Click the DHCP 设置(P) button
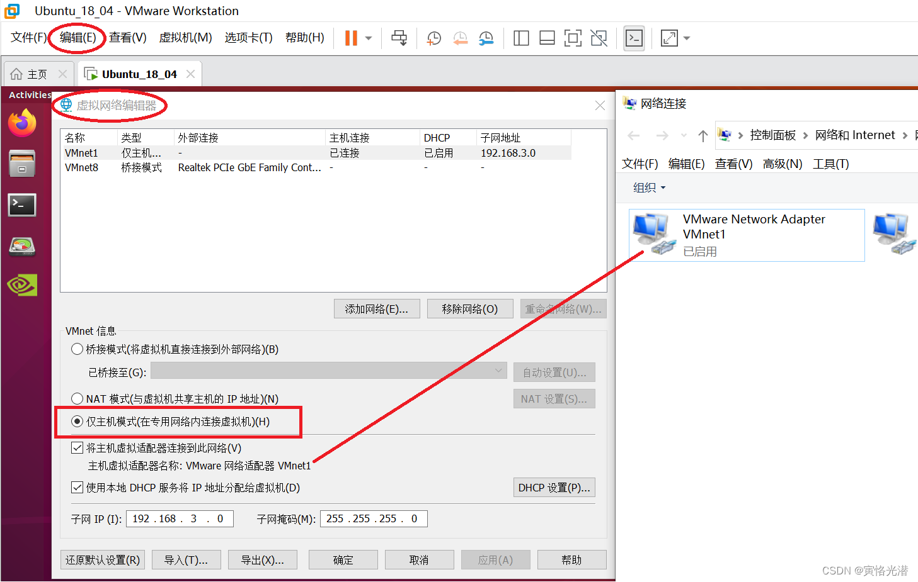This screenshot has height=582, width=918. tap(554, 488)
